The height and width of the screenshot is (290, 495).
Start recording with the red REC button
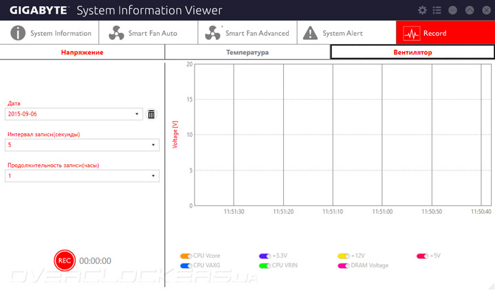pos(65,260)
